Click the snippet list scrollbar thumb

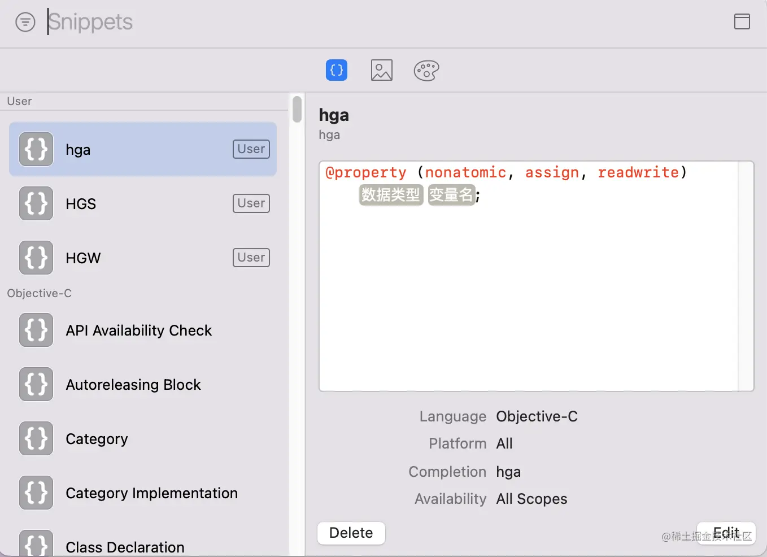[x=297, y=109]
